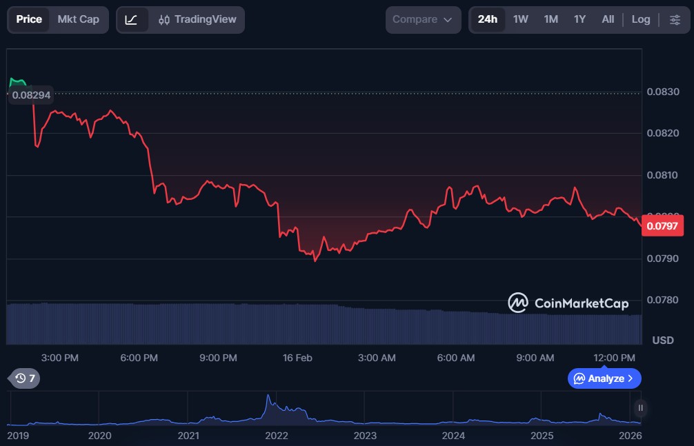The width and height of the screenshot is (694, 446).
Task: Click the 2022 peak in the range navigator
Action: (268, 398)
